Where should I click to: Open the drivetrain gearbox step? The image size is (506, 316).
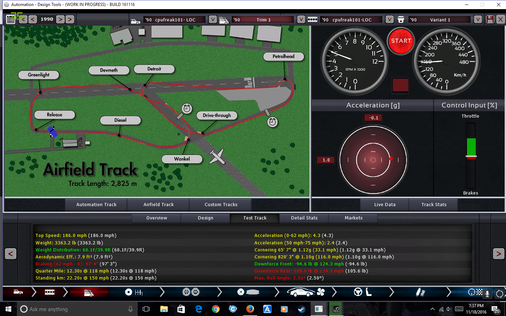(134, 292)
